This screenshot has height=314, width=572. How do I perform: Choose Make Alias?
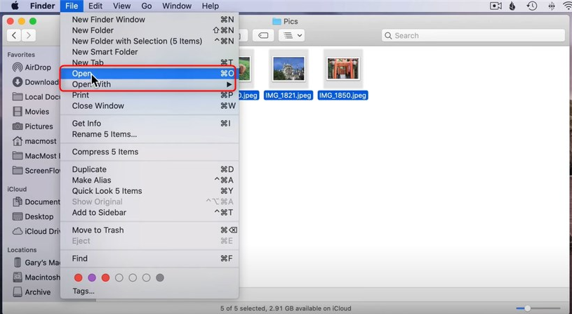(x=149, y=181)
